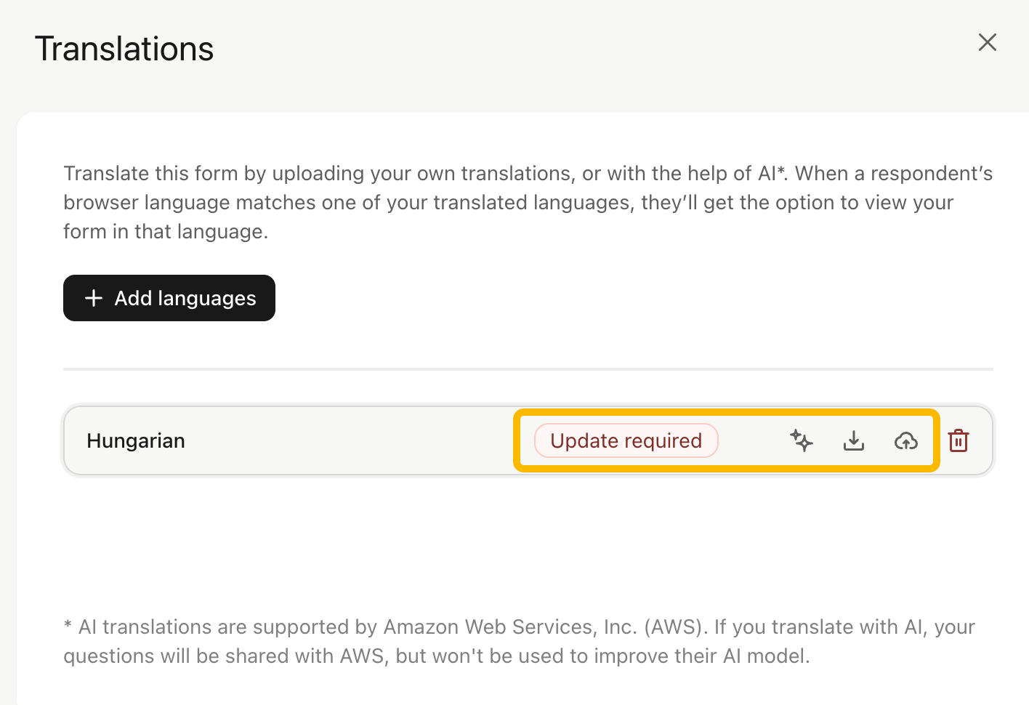Download the Hungarian translation file
This screenshot has height=705, width=1029.
pyautogui.click(x=854, y=440)
